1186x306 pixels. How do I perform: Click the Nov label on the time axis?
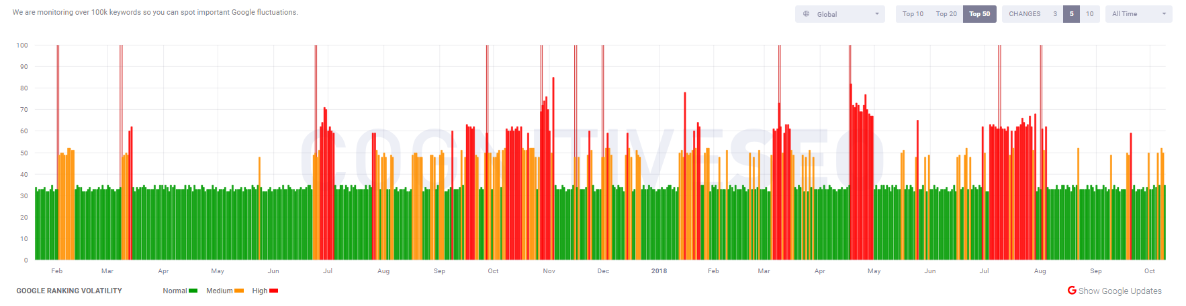pos(549,271)
